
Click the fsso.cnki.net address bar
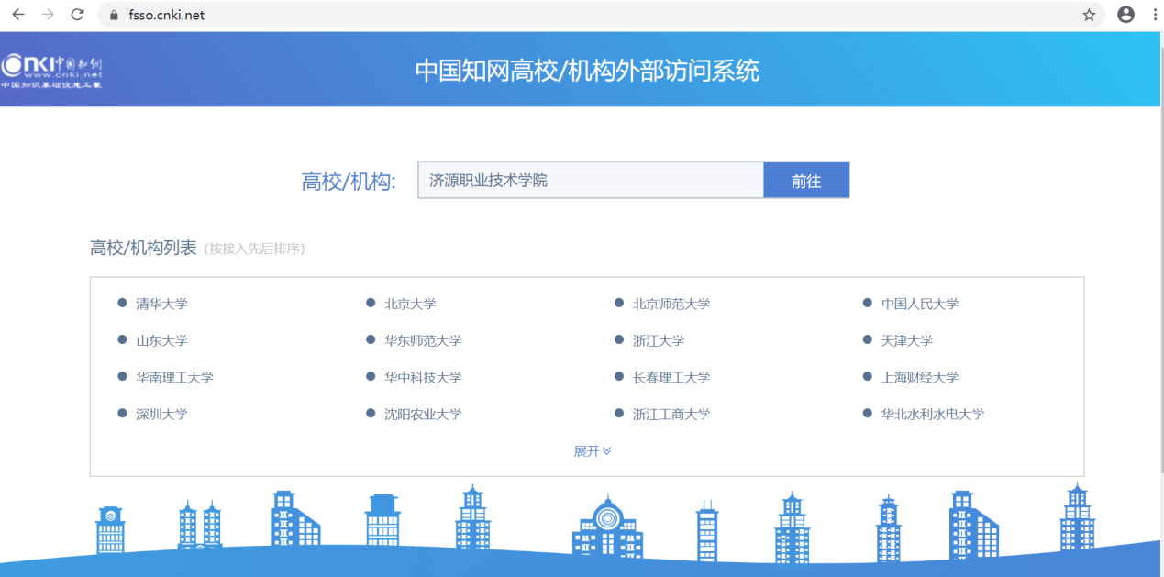(x=587, y=15)
